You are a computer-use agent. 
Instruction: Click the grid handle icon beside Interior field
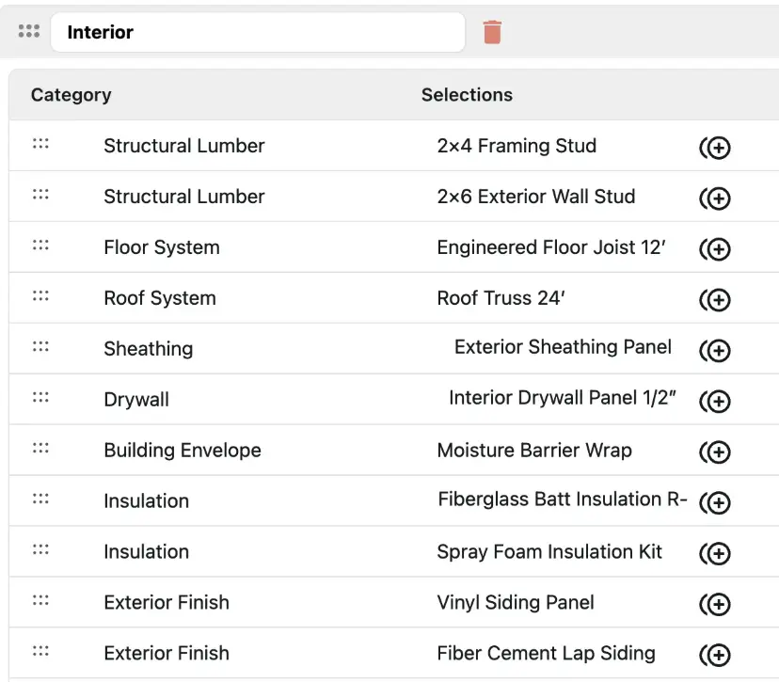coord(28,30)
